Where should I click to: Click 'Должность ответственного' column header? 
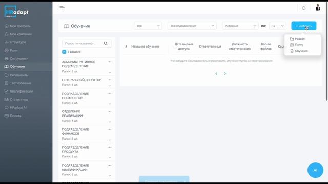(x=240, y=47)
